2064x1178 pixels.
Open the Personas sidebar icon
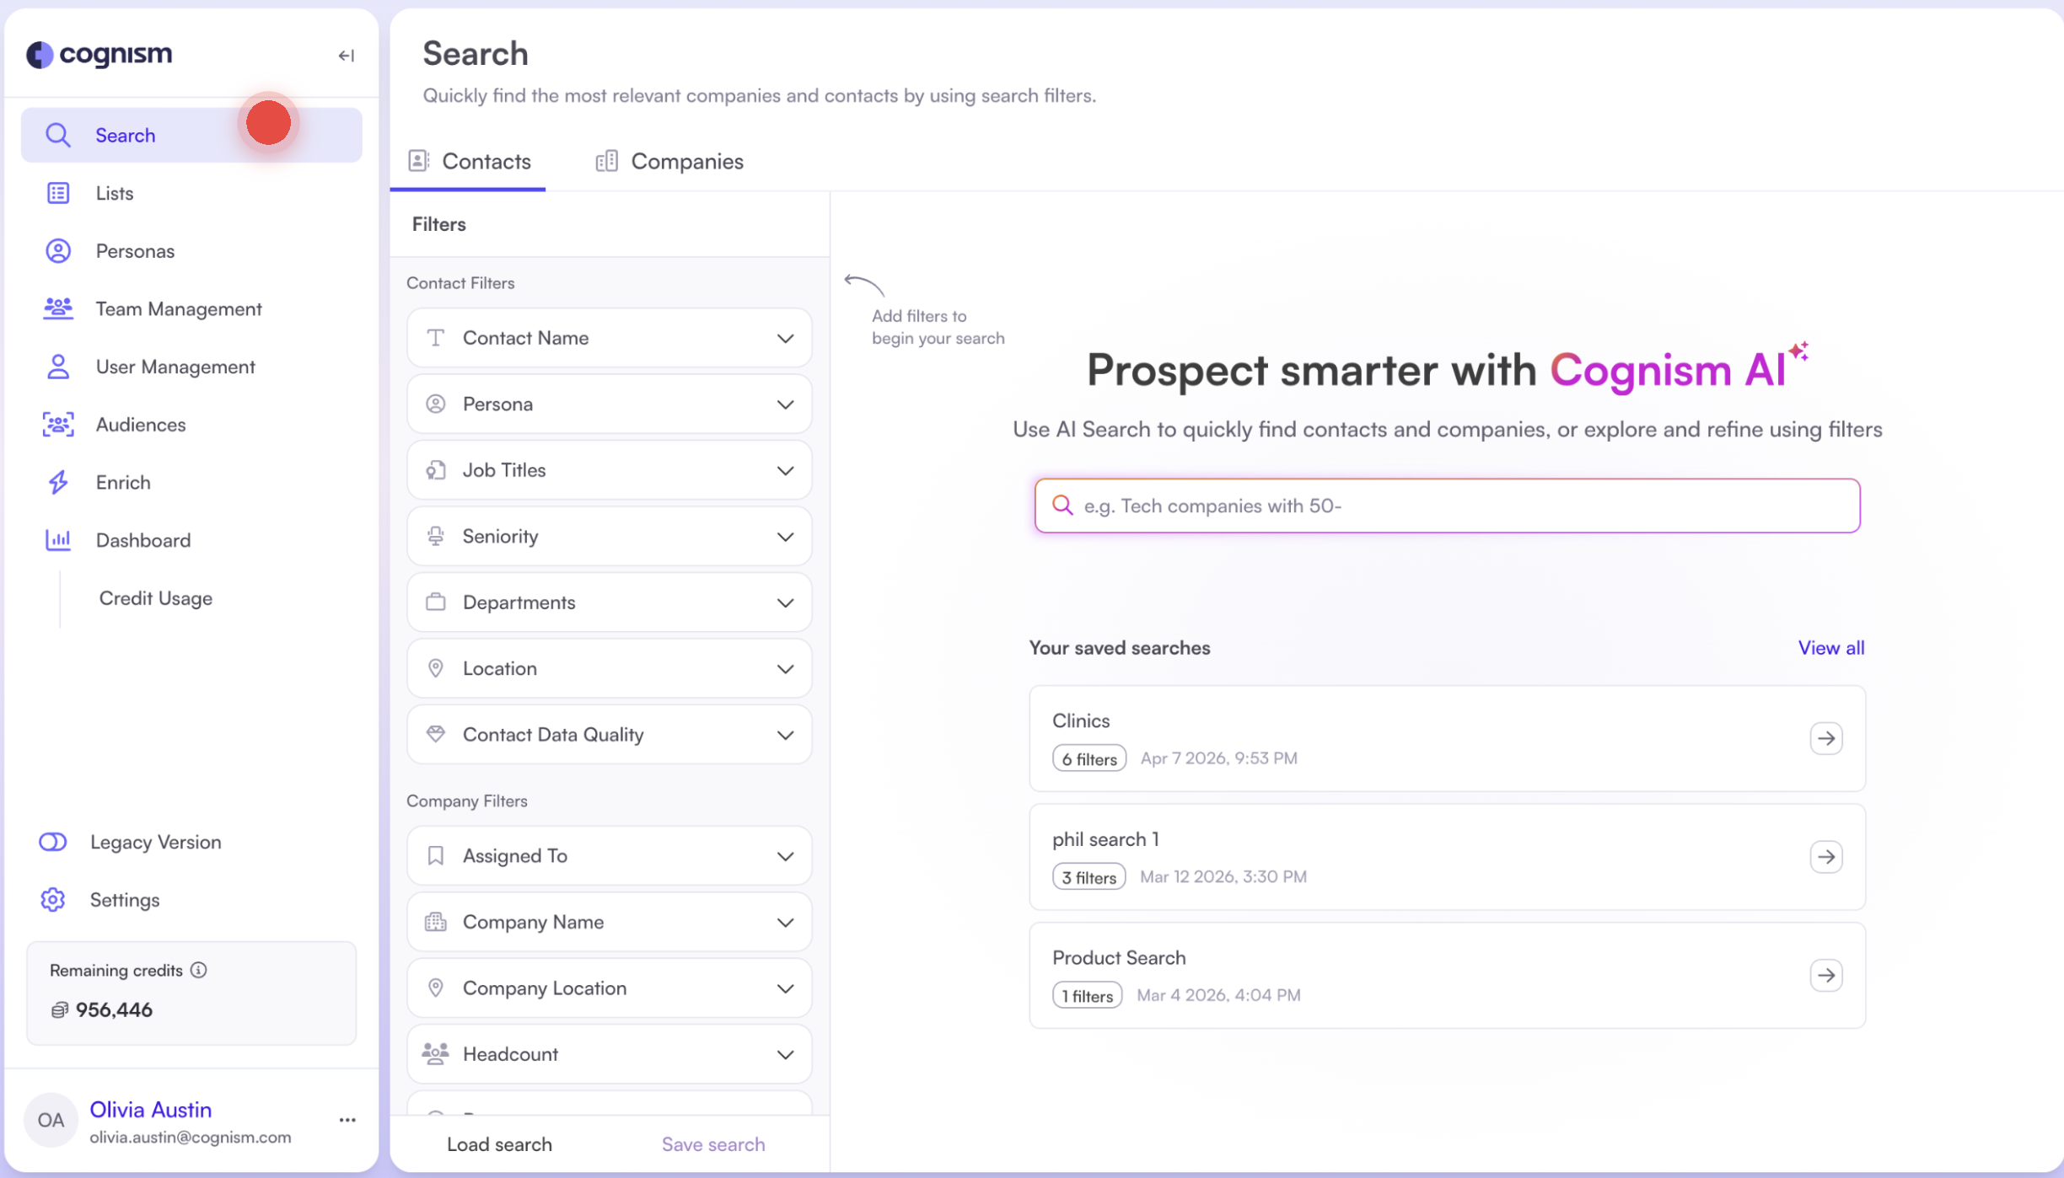[58, 251]
